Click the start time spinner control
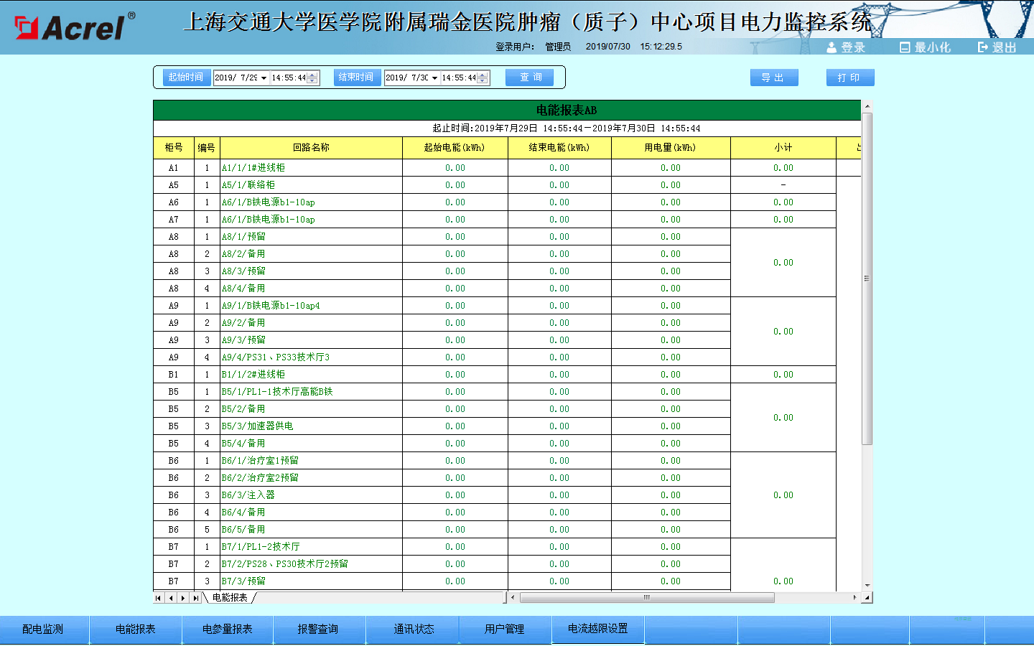The height and width of the screenshot is (646, 1034). point(312,78)
